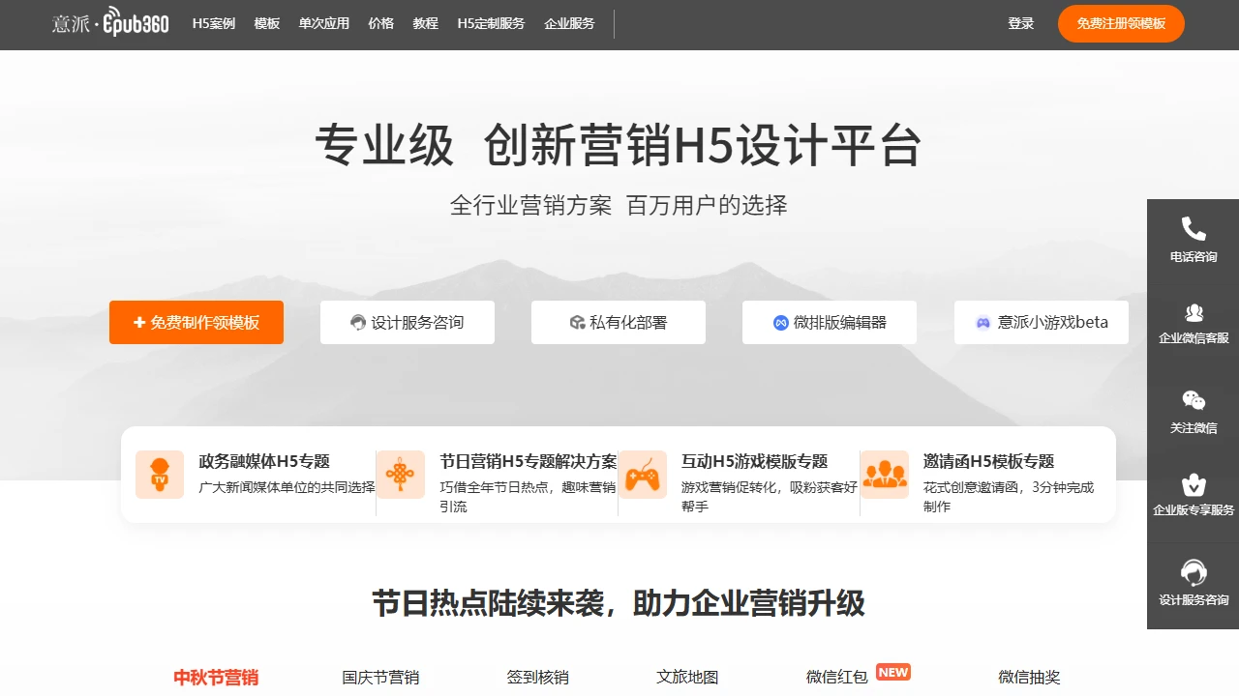Open the 教程 menu item
Screen dimensions: 1239x696
pyautogui.click(x=426, y=24)
